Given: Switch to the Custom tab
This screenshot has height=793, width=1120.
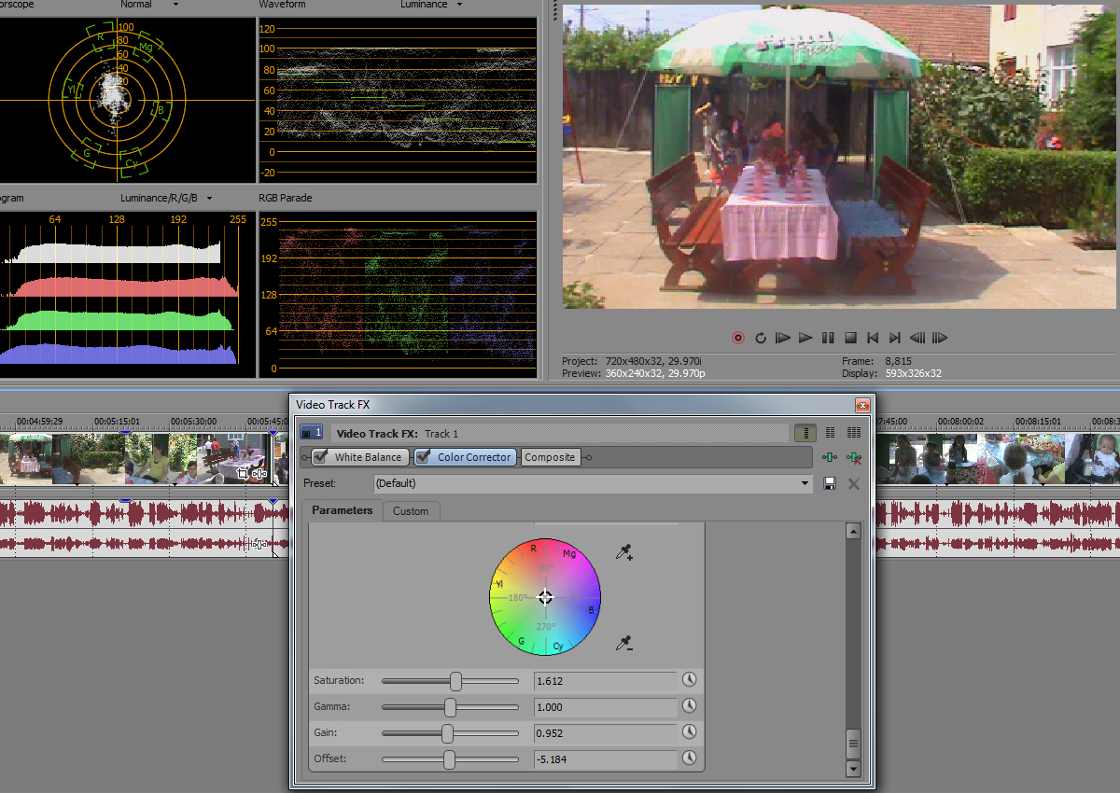Looking at the screenshot, I should pyautogui.click(x=410, y=511).
